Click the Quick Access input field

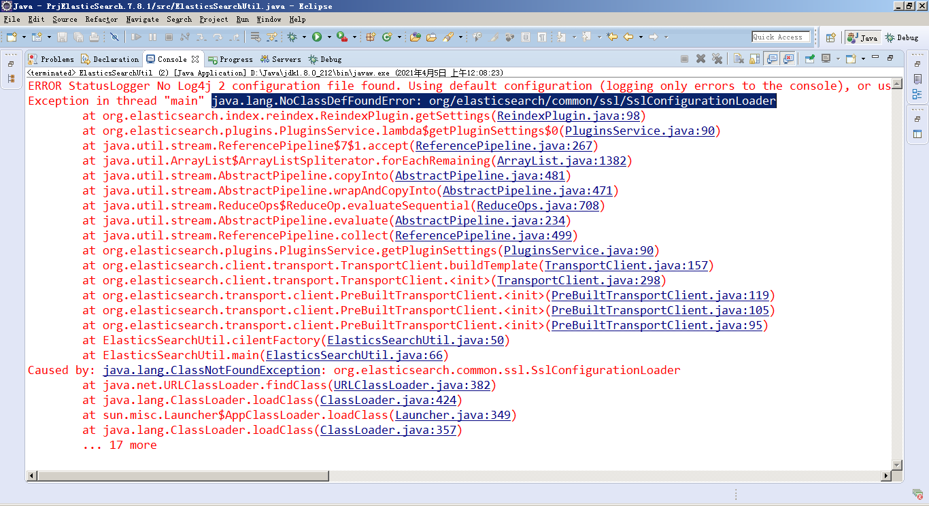781,37
